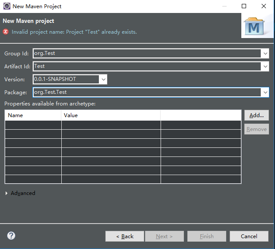
Task: Click into the Group Id text field
Action: click(x=147, y=53)
